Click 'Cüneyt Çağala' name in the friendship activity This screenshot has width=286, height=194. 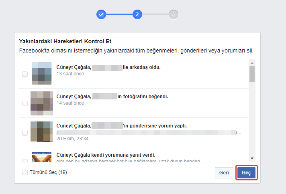[x=74, y=67]
